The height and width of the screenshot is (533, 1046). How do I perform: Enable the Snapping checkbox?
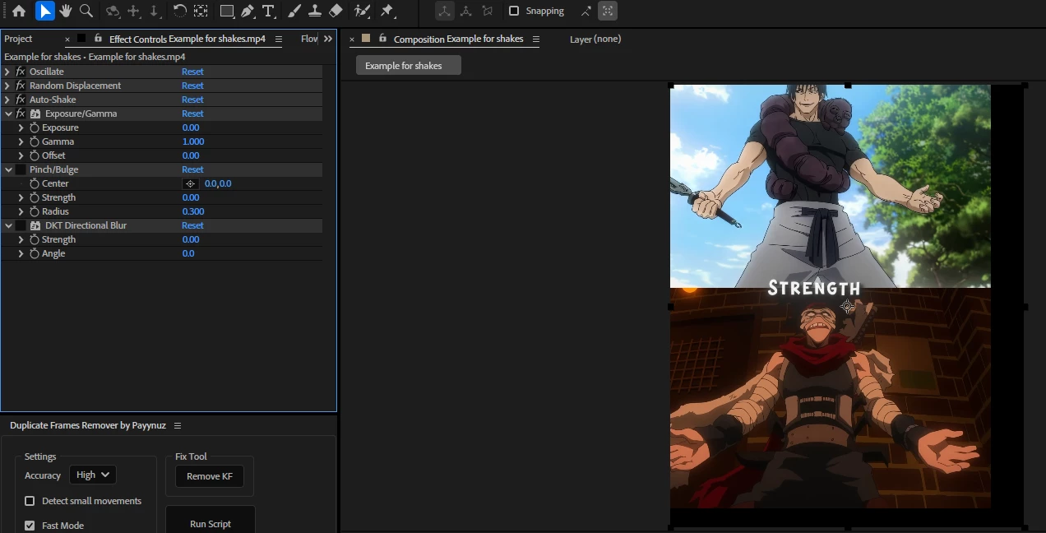click(514, 12)
